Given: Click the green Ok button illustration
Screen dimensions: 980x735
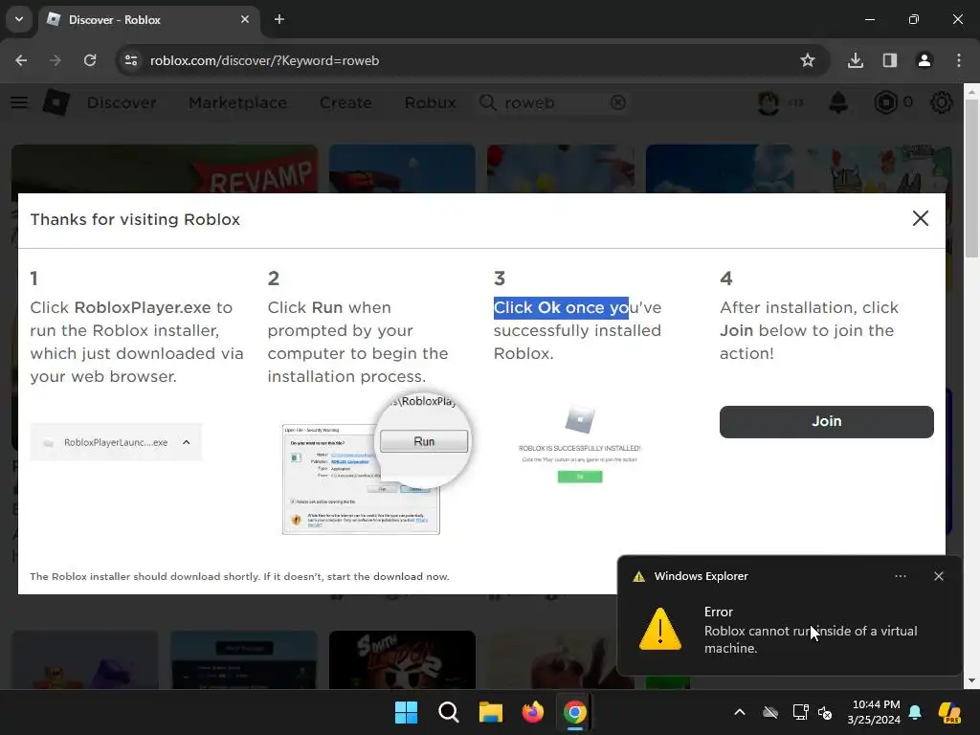Looking at the screenshot, I should tap(579, 477).
